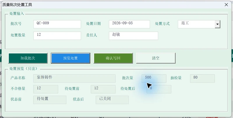
Task: Click the 处置输入 group title
Action: [x=17, y=13]
